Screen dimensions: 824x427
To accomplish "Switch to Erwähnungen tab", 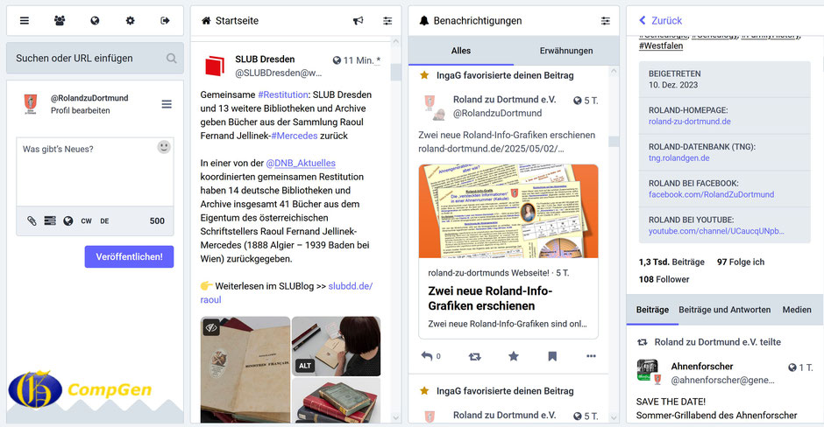I will 566,51.
